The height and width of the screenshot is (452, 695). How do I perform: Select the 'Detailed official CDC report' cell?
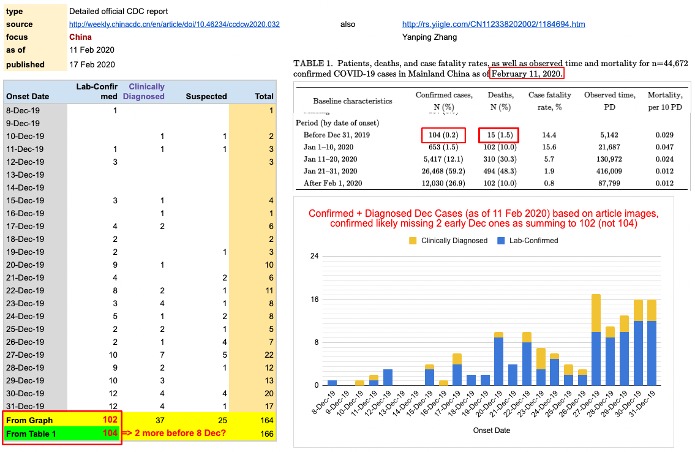[x=118, y=12]
